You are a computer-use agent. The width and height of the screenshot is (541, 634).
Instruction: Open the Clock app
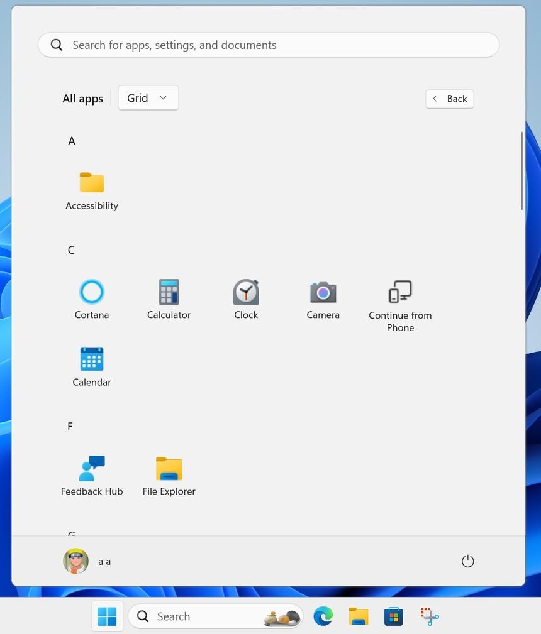245,299
